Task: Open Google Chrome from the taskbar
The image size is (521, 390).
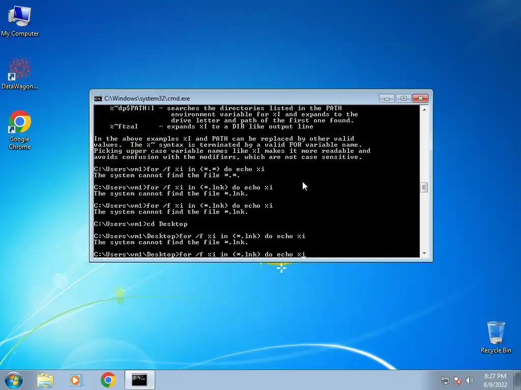Action: [x=108, y=380]
